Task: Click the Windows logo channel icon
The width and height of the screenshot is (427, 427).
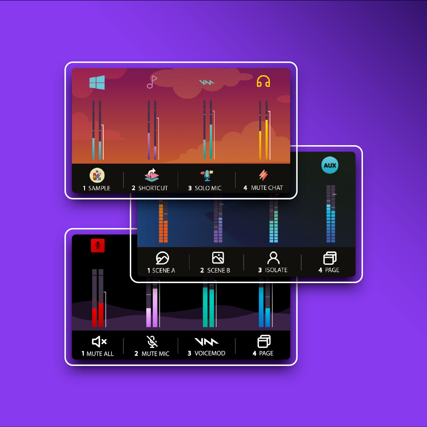Action: 97,82
